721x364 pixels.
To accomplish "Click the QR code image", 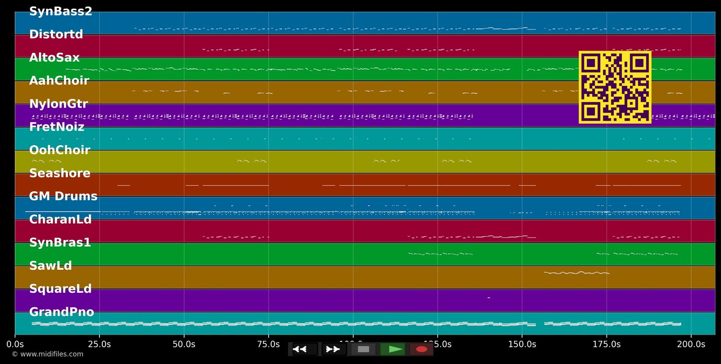I will tap(615, 87).
